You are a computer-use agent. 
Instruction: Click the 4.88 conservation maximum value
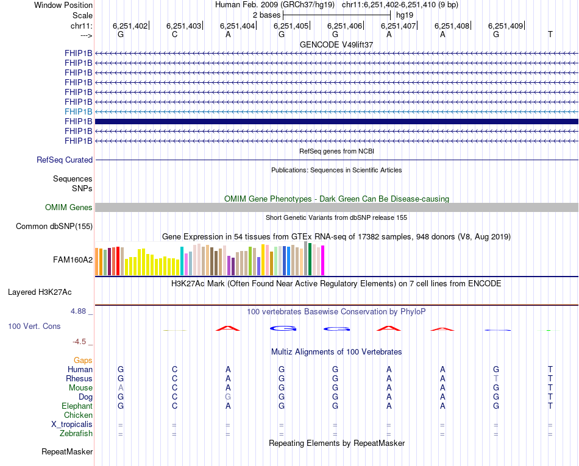pos(78,311)
